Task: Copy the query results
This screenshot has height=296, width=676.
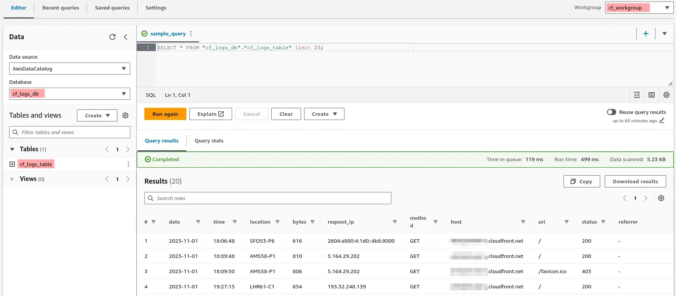Action: tap(582, 181)
